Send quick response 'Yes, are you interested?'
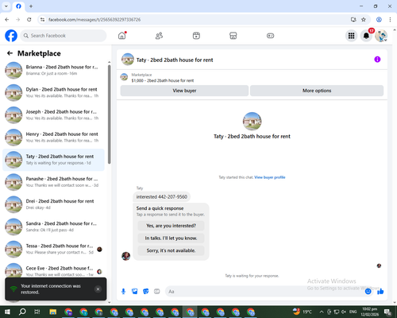This screenshot has width=397, height=318. pyautogui.click(x=171, y=226)
